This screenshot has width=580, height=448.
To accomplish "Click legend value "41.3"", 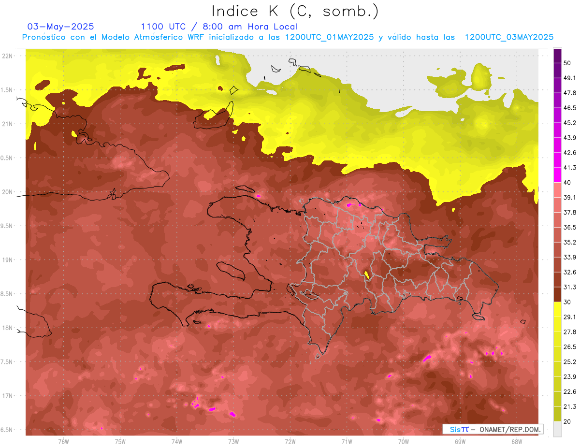I will 570,168.
